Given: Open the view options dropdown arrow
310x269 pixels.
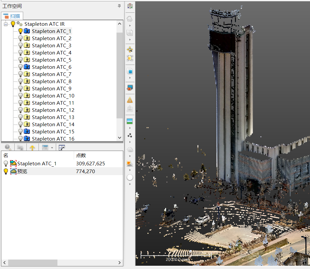Looking at the screenshot, I should (x=51, y=148).
